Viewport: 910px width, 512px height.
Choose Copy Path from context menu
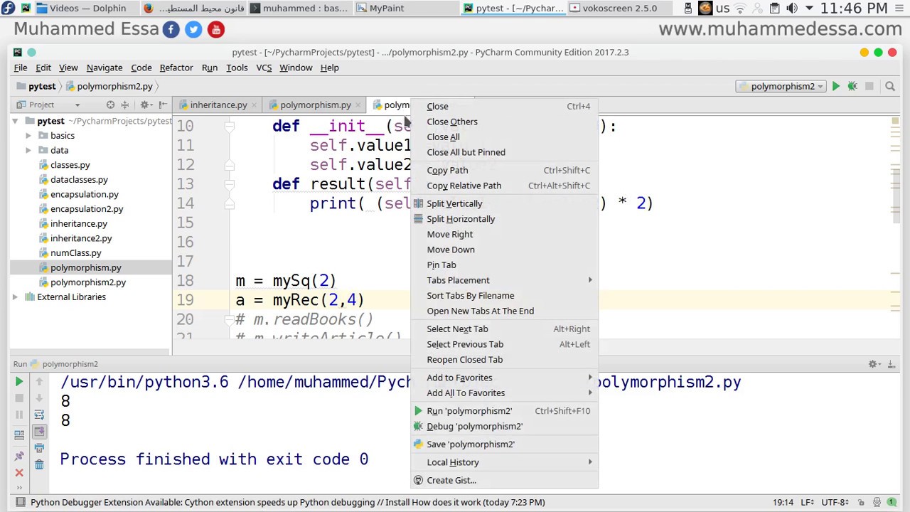tap(505, 170)
